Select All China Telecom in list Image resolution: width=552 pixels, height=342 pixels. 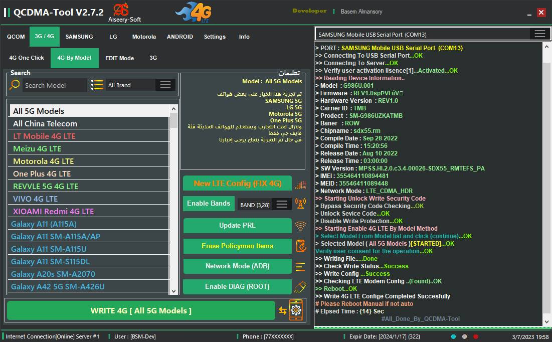click(89, 124)
